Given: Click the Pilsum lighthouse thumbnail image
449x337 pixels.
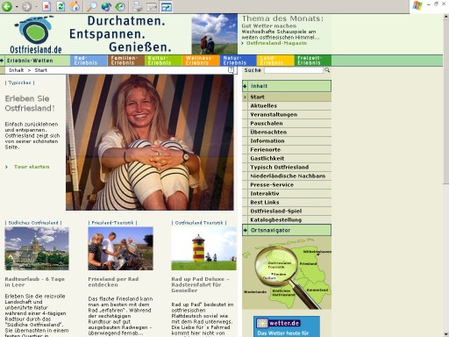Looking at the screenshot, I should [203, 248].
